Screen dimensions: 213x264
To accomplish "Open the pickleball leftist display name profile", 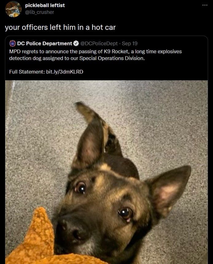I will coord(45,6).
